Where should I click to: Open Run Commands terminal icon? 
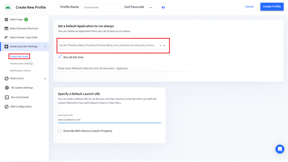click(6, 97)
